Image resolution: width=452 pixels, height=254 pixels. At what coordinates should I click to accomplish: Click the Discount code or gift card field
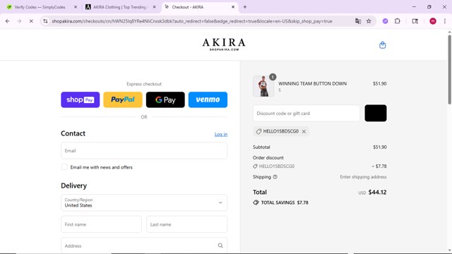[306, 113]
